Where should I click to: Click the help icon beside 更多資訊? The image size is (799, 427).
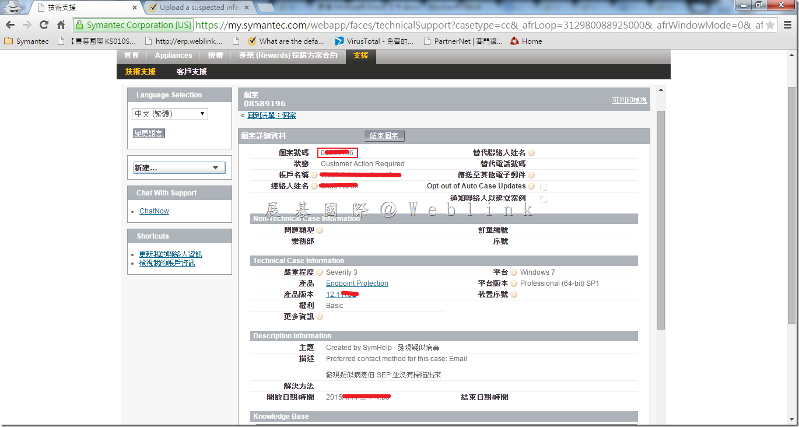[320, 317]
